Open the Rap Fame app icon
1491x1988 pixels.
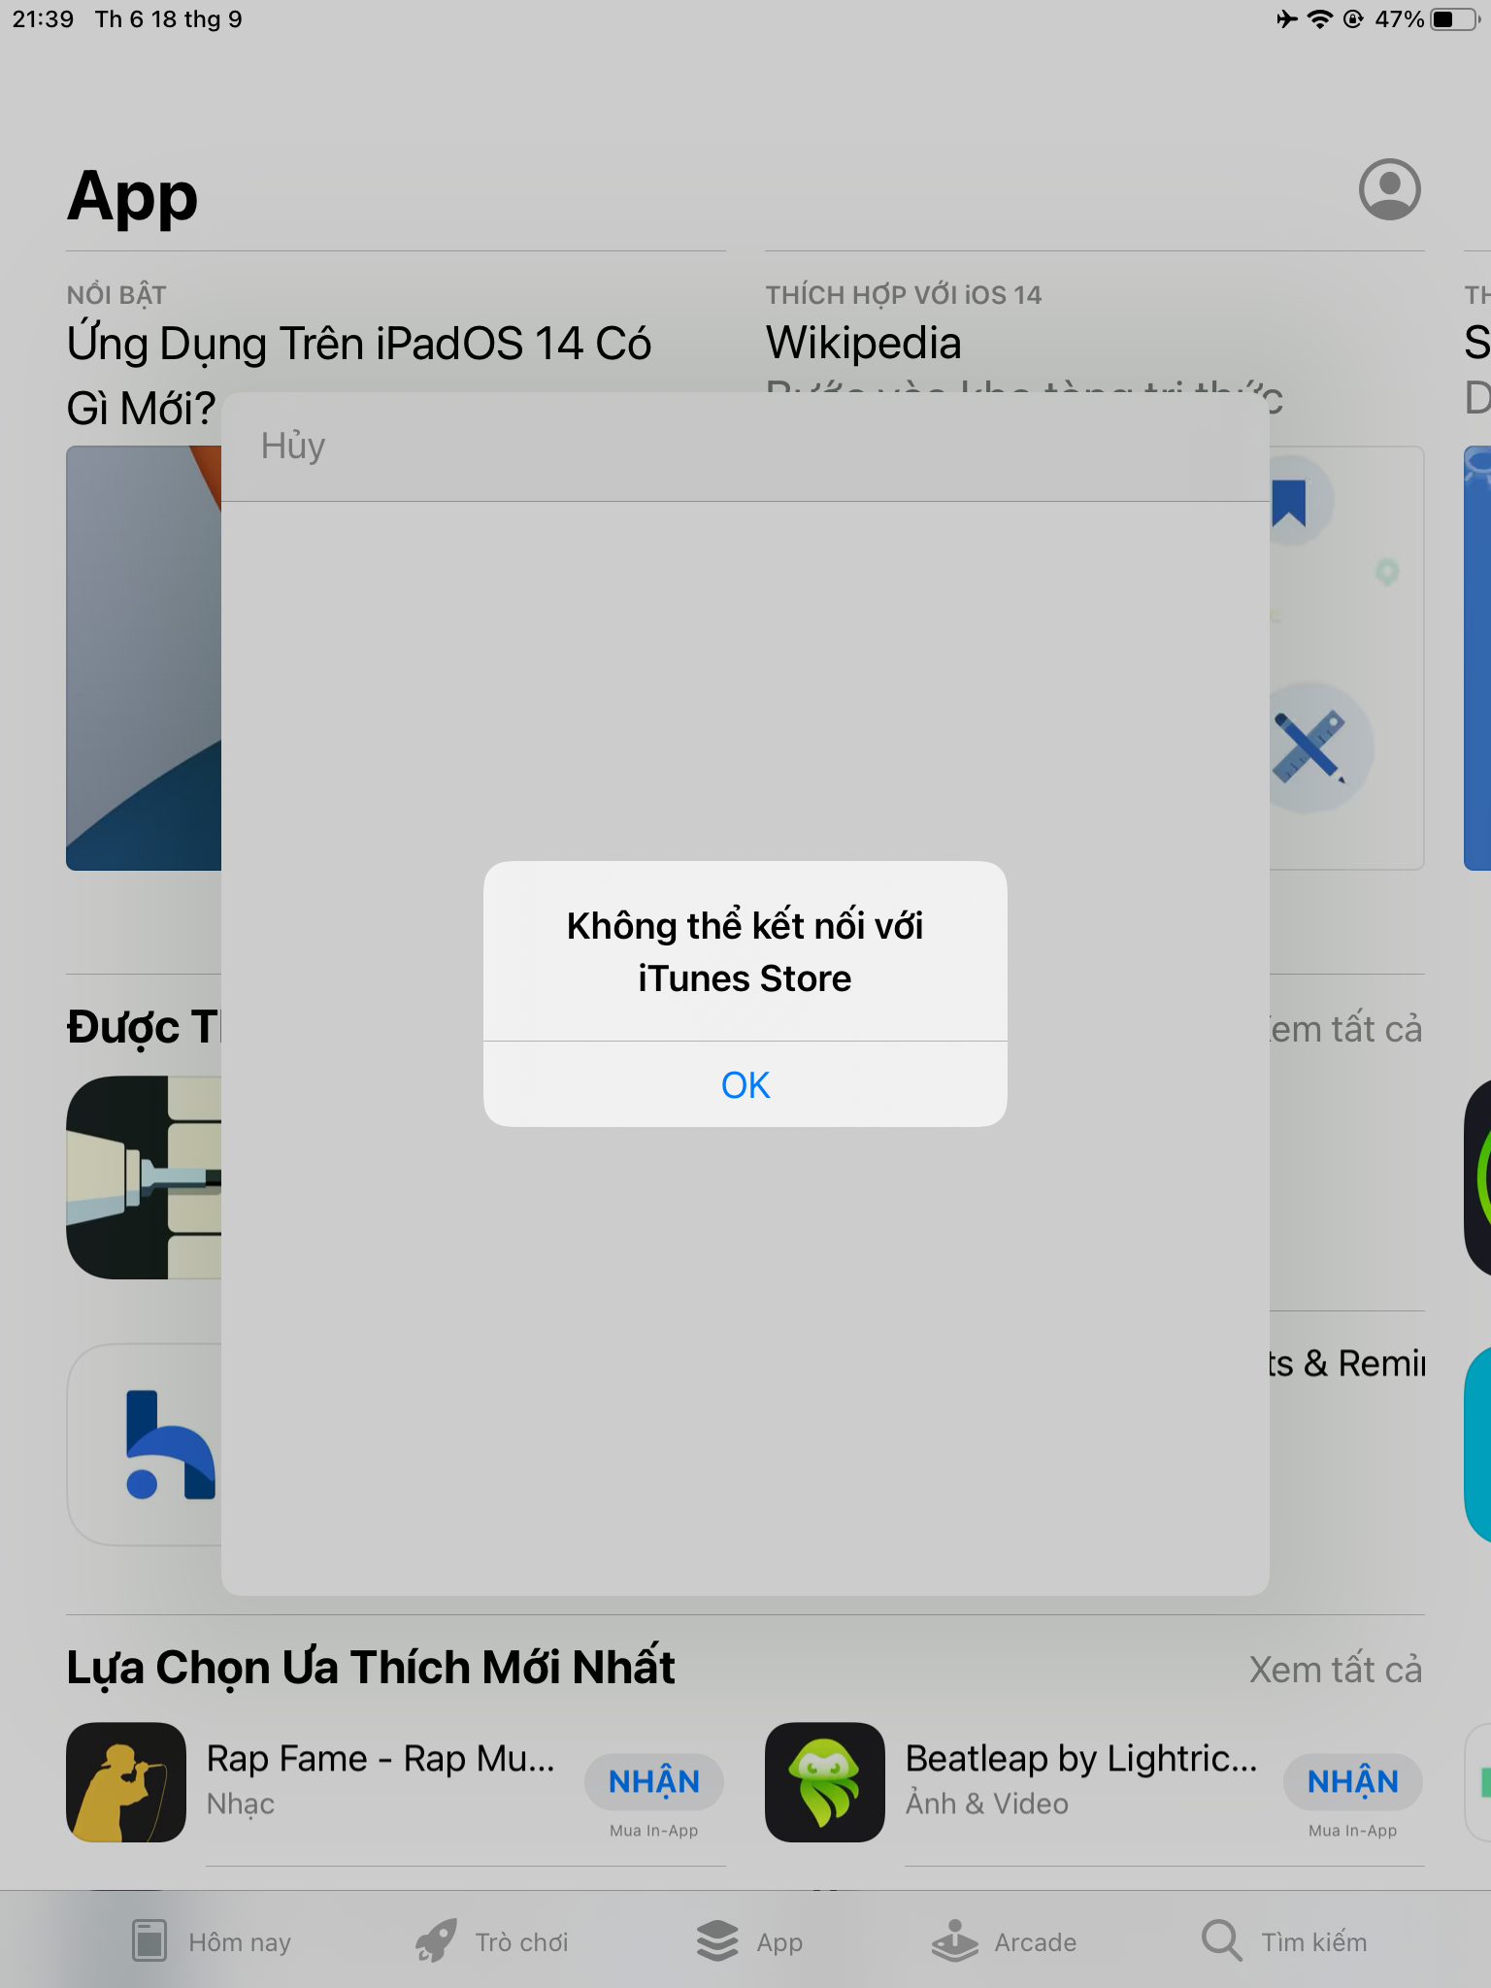(x=126, y=1782)
